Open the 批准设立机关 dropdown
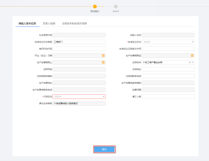This screenshot has height=161, width=209. pyautogui.click(x=168, y=42)
